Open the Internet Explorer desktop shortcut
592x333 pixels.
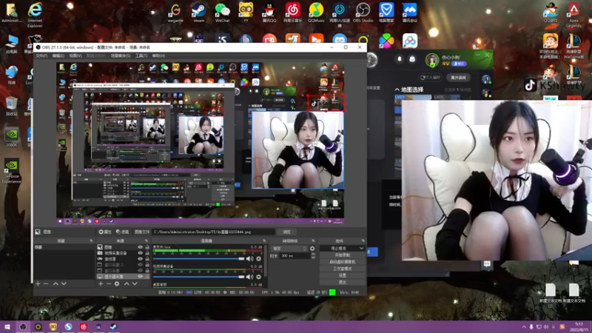click(x=35, y=15)
